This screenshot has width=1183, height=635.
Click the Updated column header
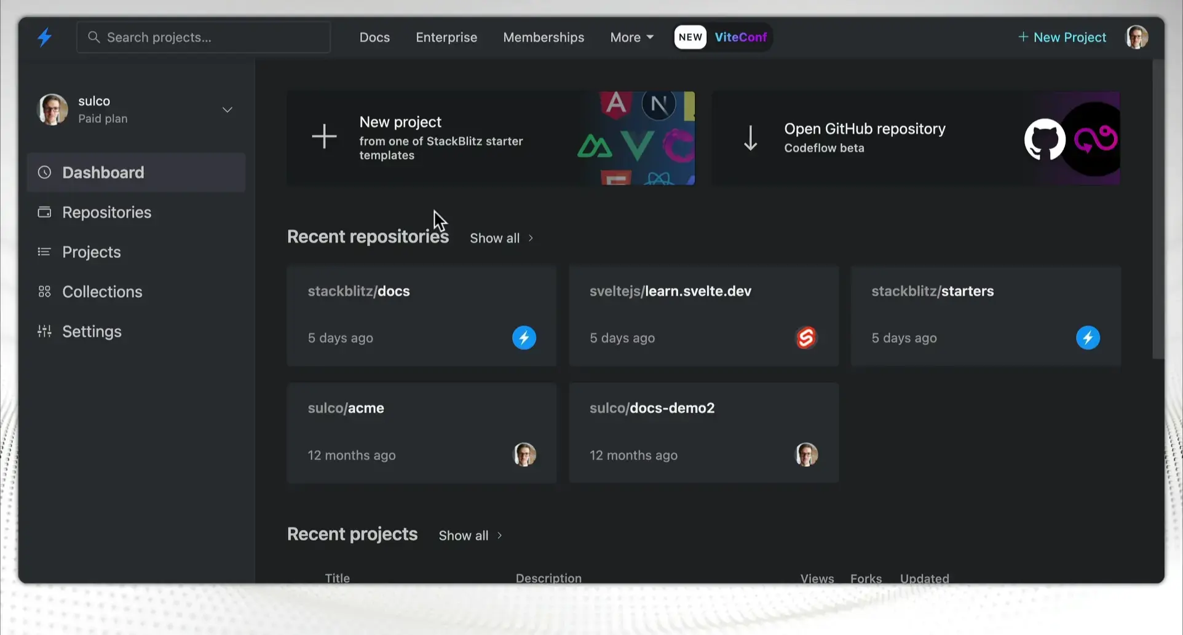(x=924, y=578)
